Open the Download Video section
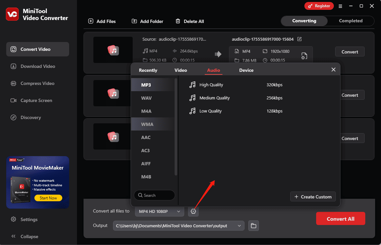This screenshot has width=381, height=245. (38, 66)
